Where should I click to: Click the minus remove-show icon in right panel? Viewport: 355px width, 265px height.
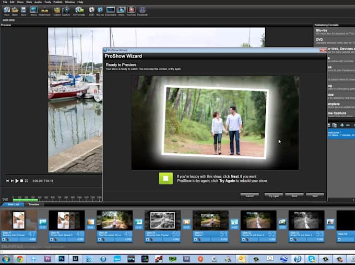(x=348, y=125)
